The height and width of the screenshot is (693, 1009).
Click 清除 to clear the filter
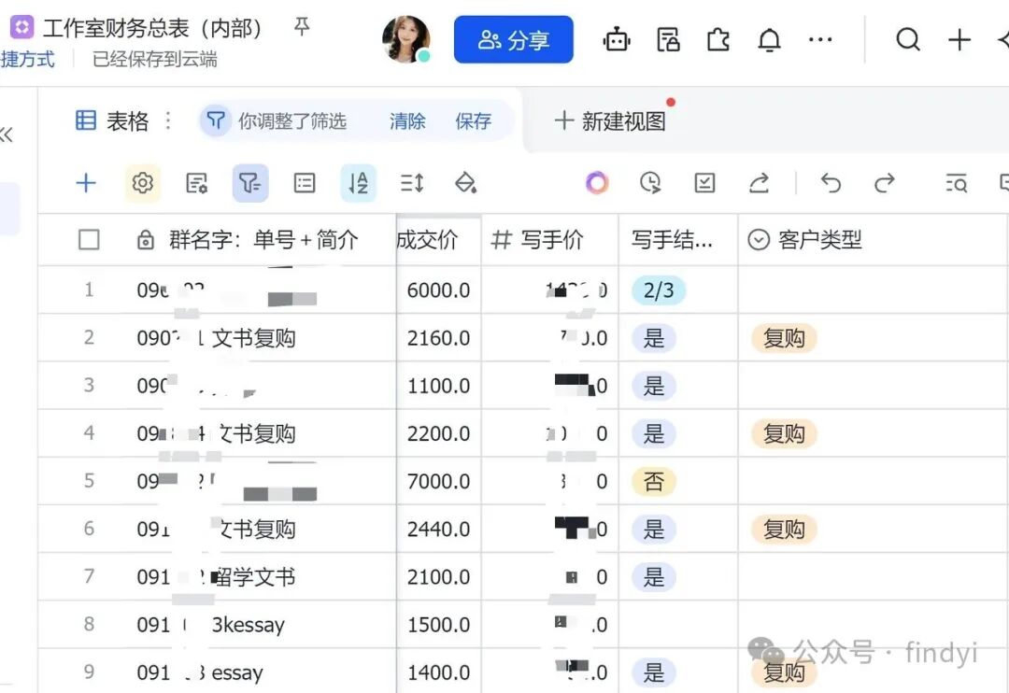click(x=407, y=120)
